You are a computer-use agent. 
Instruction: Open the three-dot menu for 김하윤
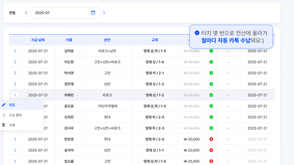pyautogui.click(x=15, y=51)
